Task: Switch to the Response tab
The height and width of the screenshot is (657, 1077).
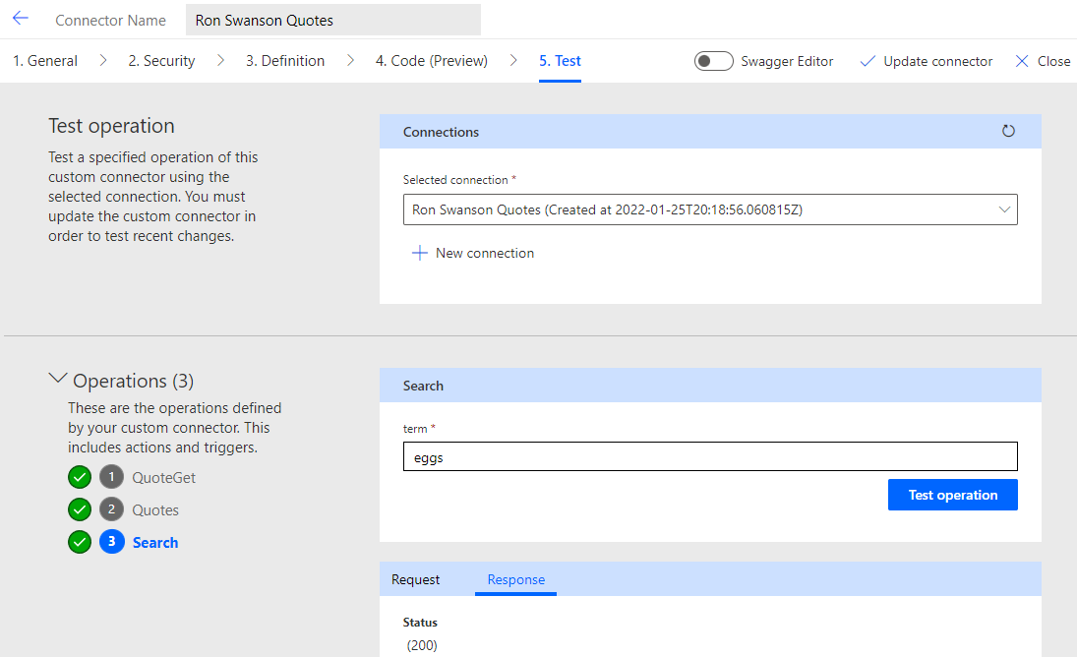Action: coord(515,579)
